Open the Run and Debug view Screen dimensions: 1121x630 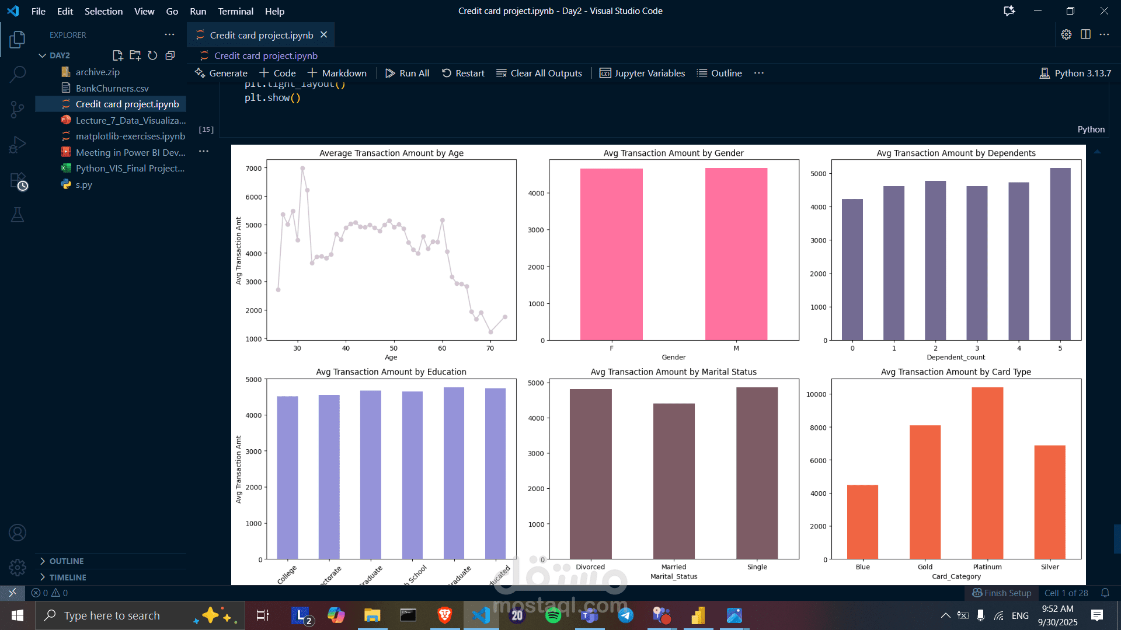(18, 144)
